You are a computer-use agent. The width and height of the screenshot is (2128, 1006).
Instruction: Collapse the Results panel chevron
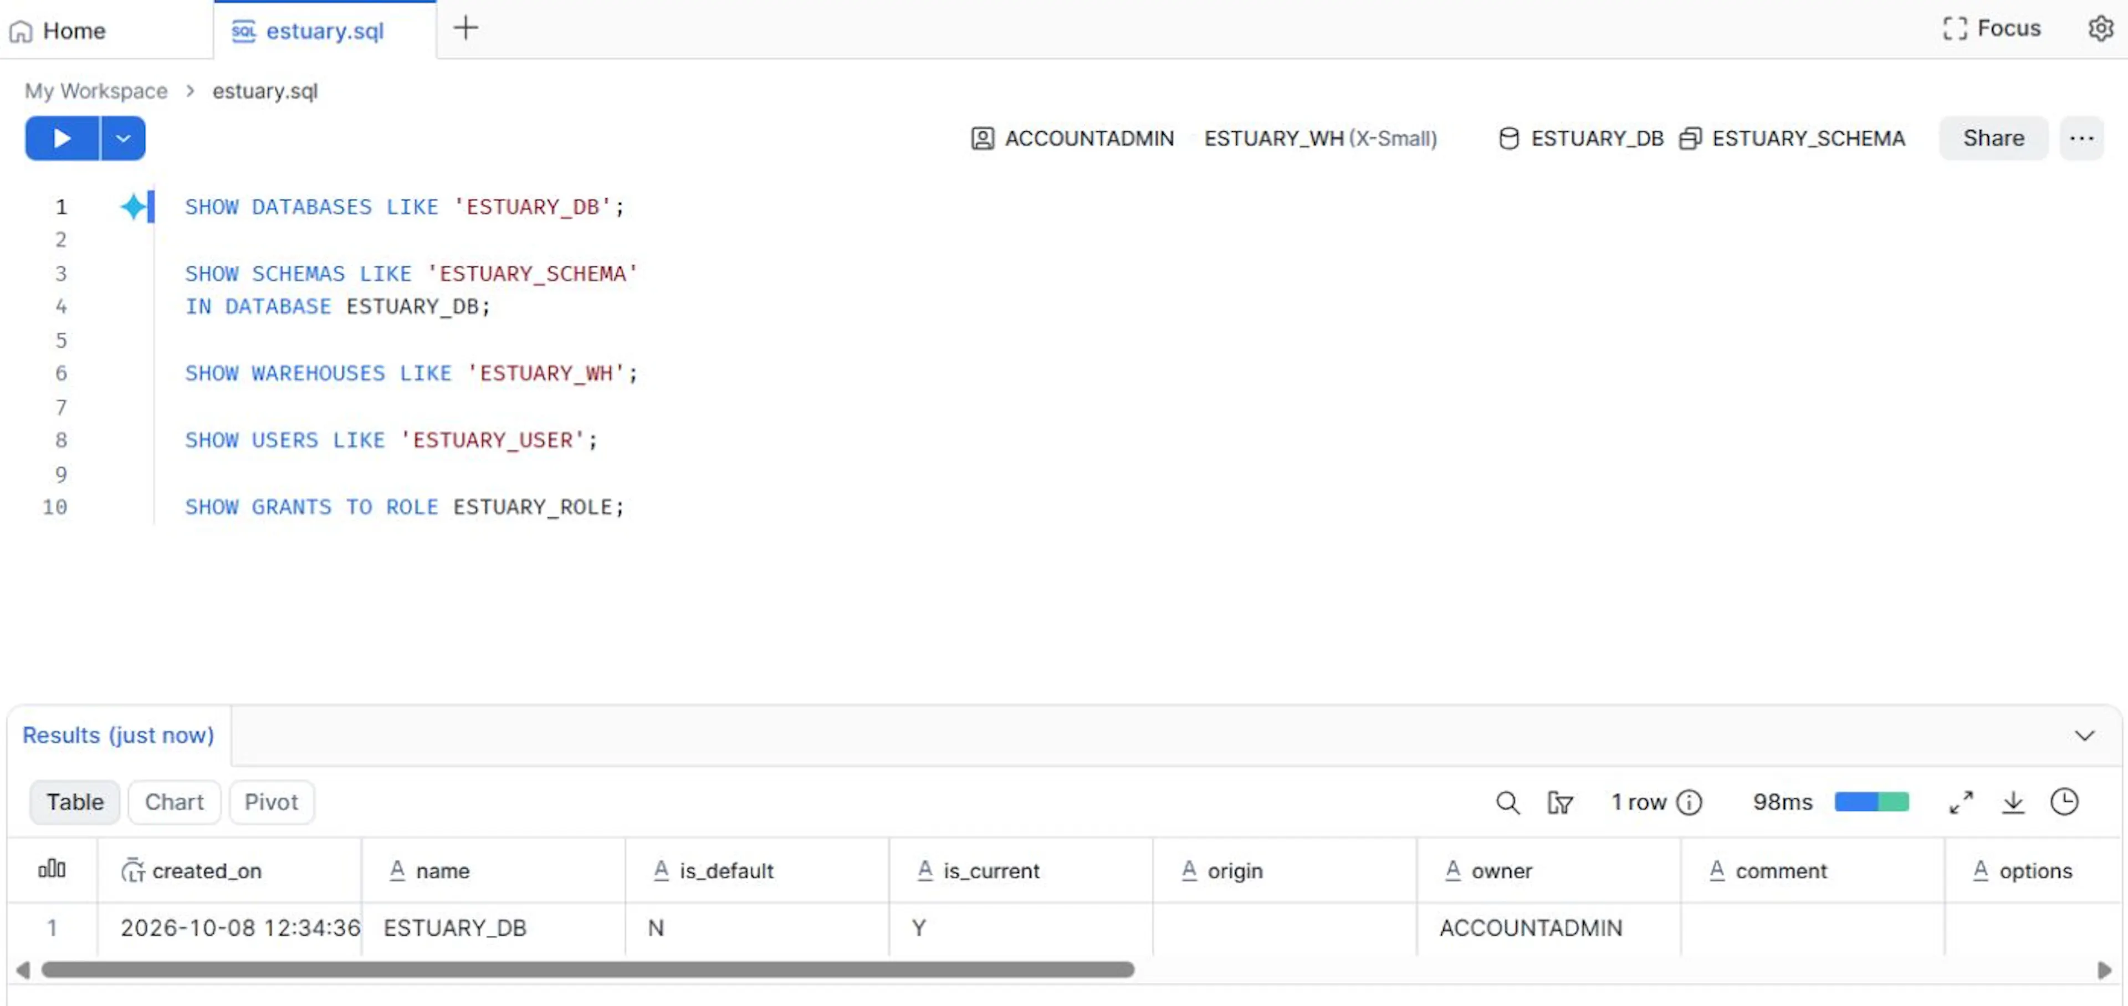[2084, 735]
